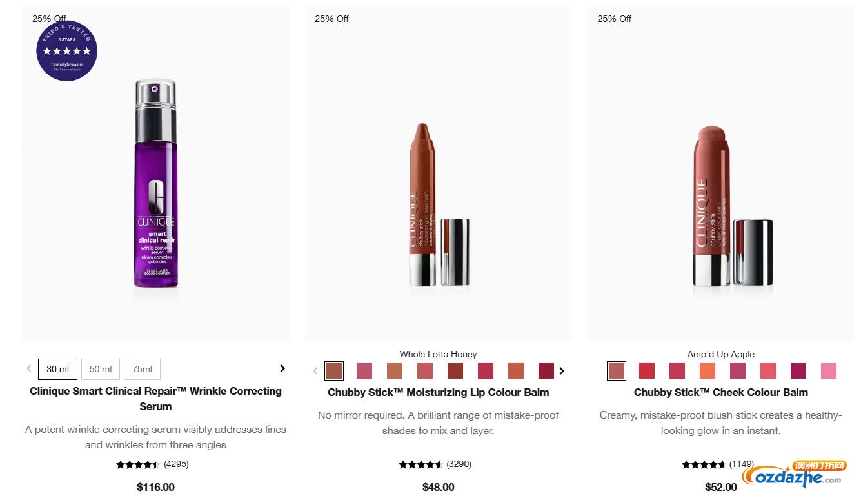Click the serum star rating
The height and width of the screenshot is (496, 861).
(138, 464)
